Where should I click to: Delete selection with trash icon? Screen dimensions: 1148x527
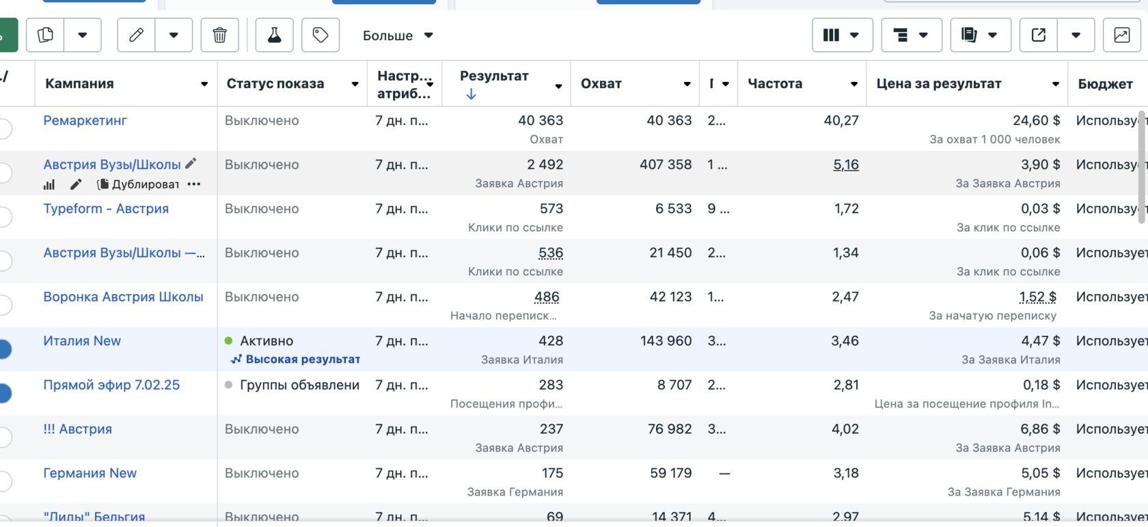point(219,35)
